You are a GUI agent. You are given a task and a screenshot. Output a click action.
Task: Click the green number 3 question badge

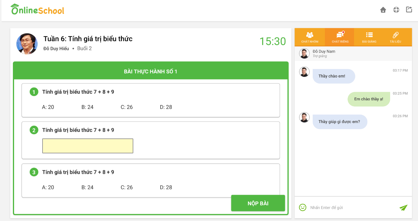point(34,172)
